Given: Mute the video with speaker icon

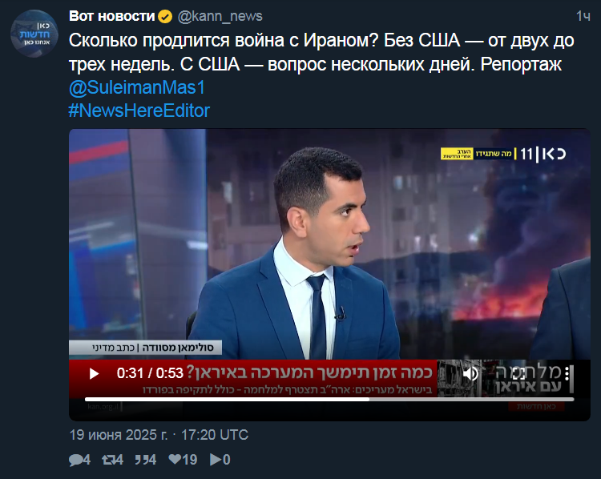Looking at the screenshot, I should tap(470, 373).
